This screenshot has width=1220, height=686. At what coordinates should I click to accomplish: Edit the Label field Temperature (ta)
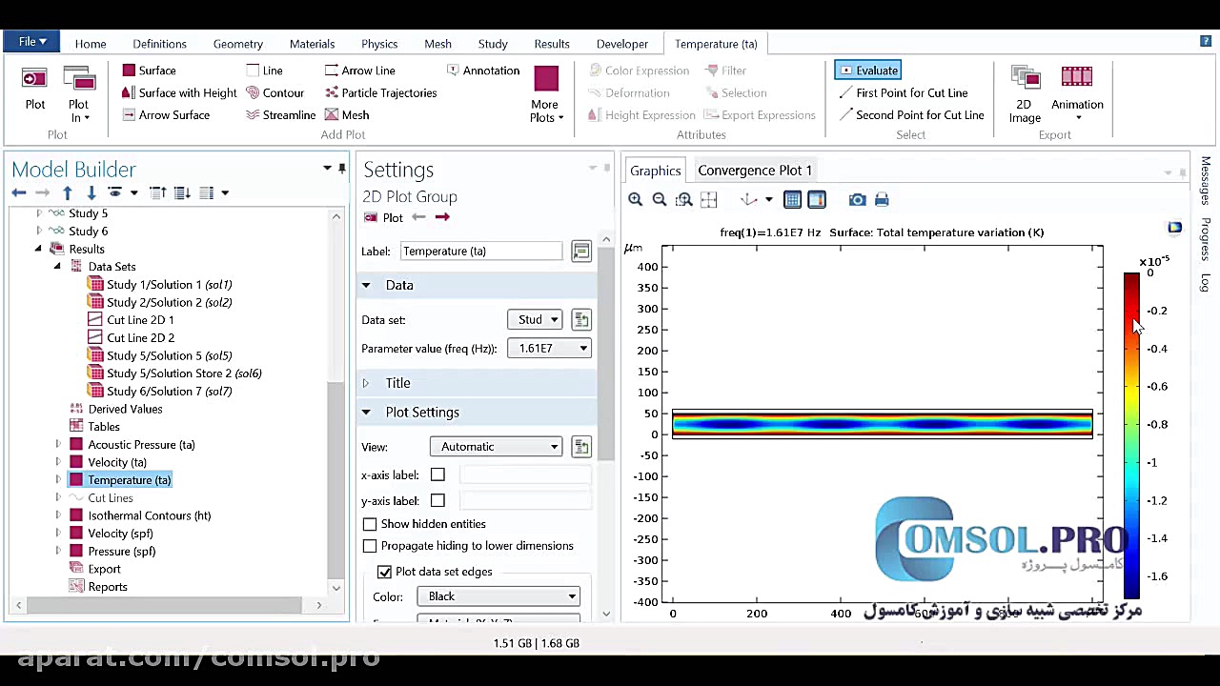(x=480, y=252)
